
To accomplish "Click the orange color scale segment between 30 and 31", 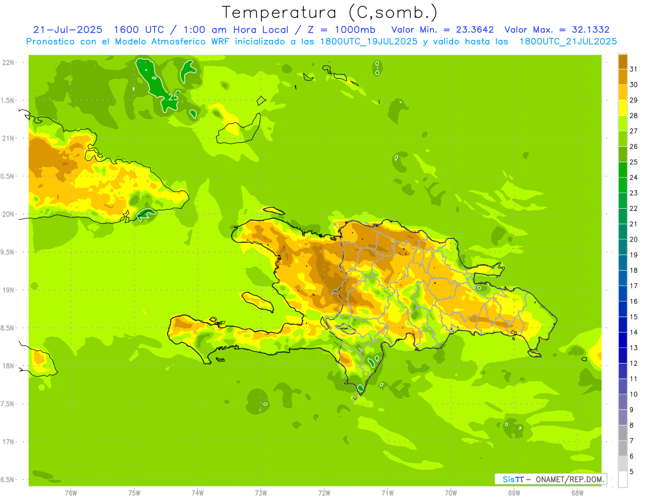I will pyautogui.click(x=623, y=77).
